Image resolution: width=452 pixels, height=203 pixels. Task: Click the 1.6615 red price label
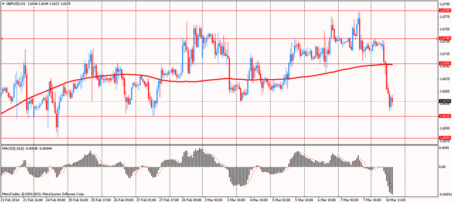[x=444, y=116]
